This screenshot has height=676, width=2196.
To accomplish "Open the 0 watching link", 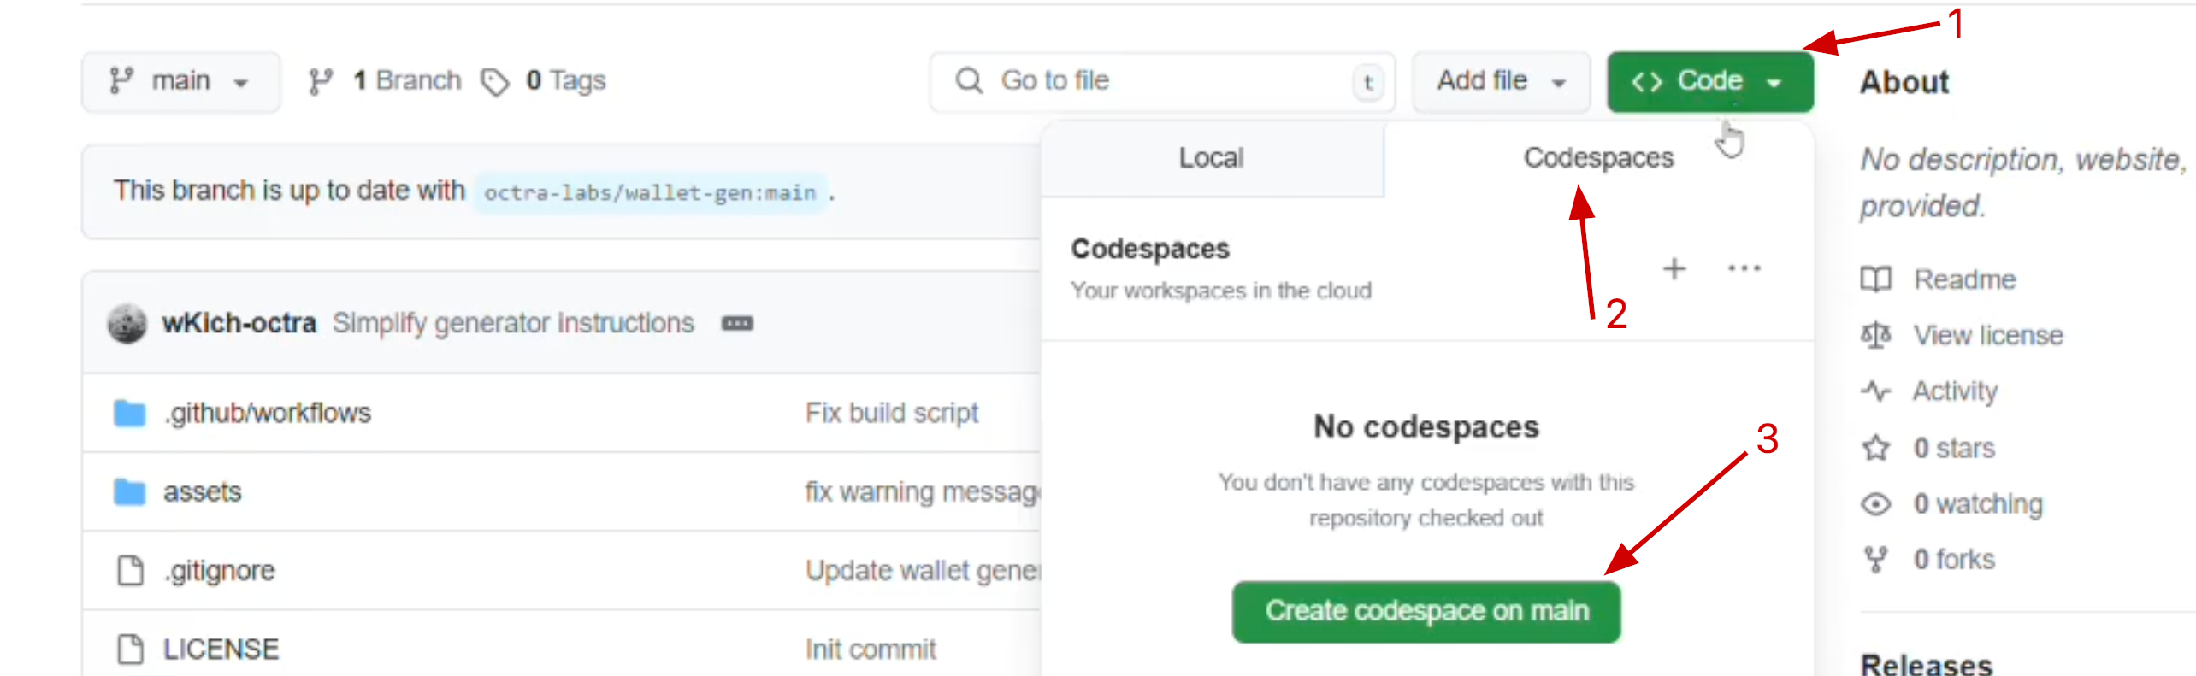I will (x=1978, y=505).
